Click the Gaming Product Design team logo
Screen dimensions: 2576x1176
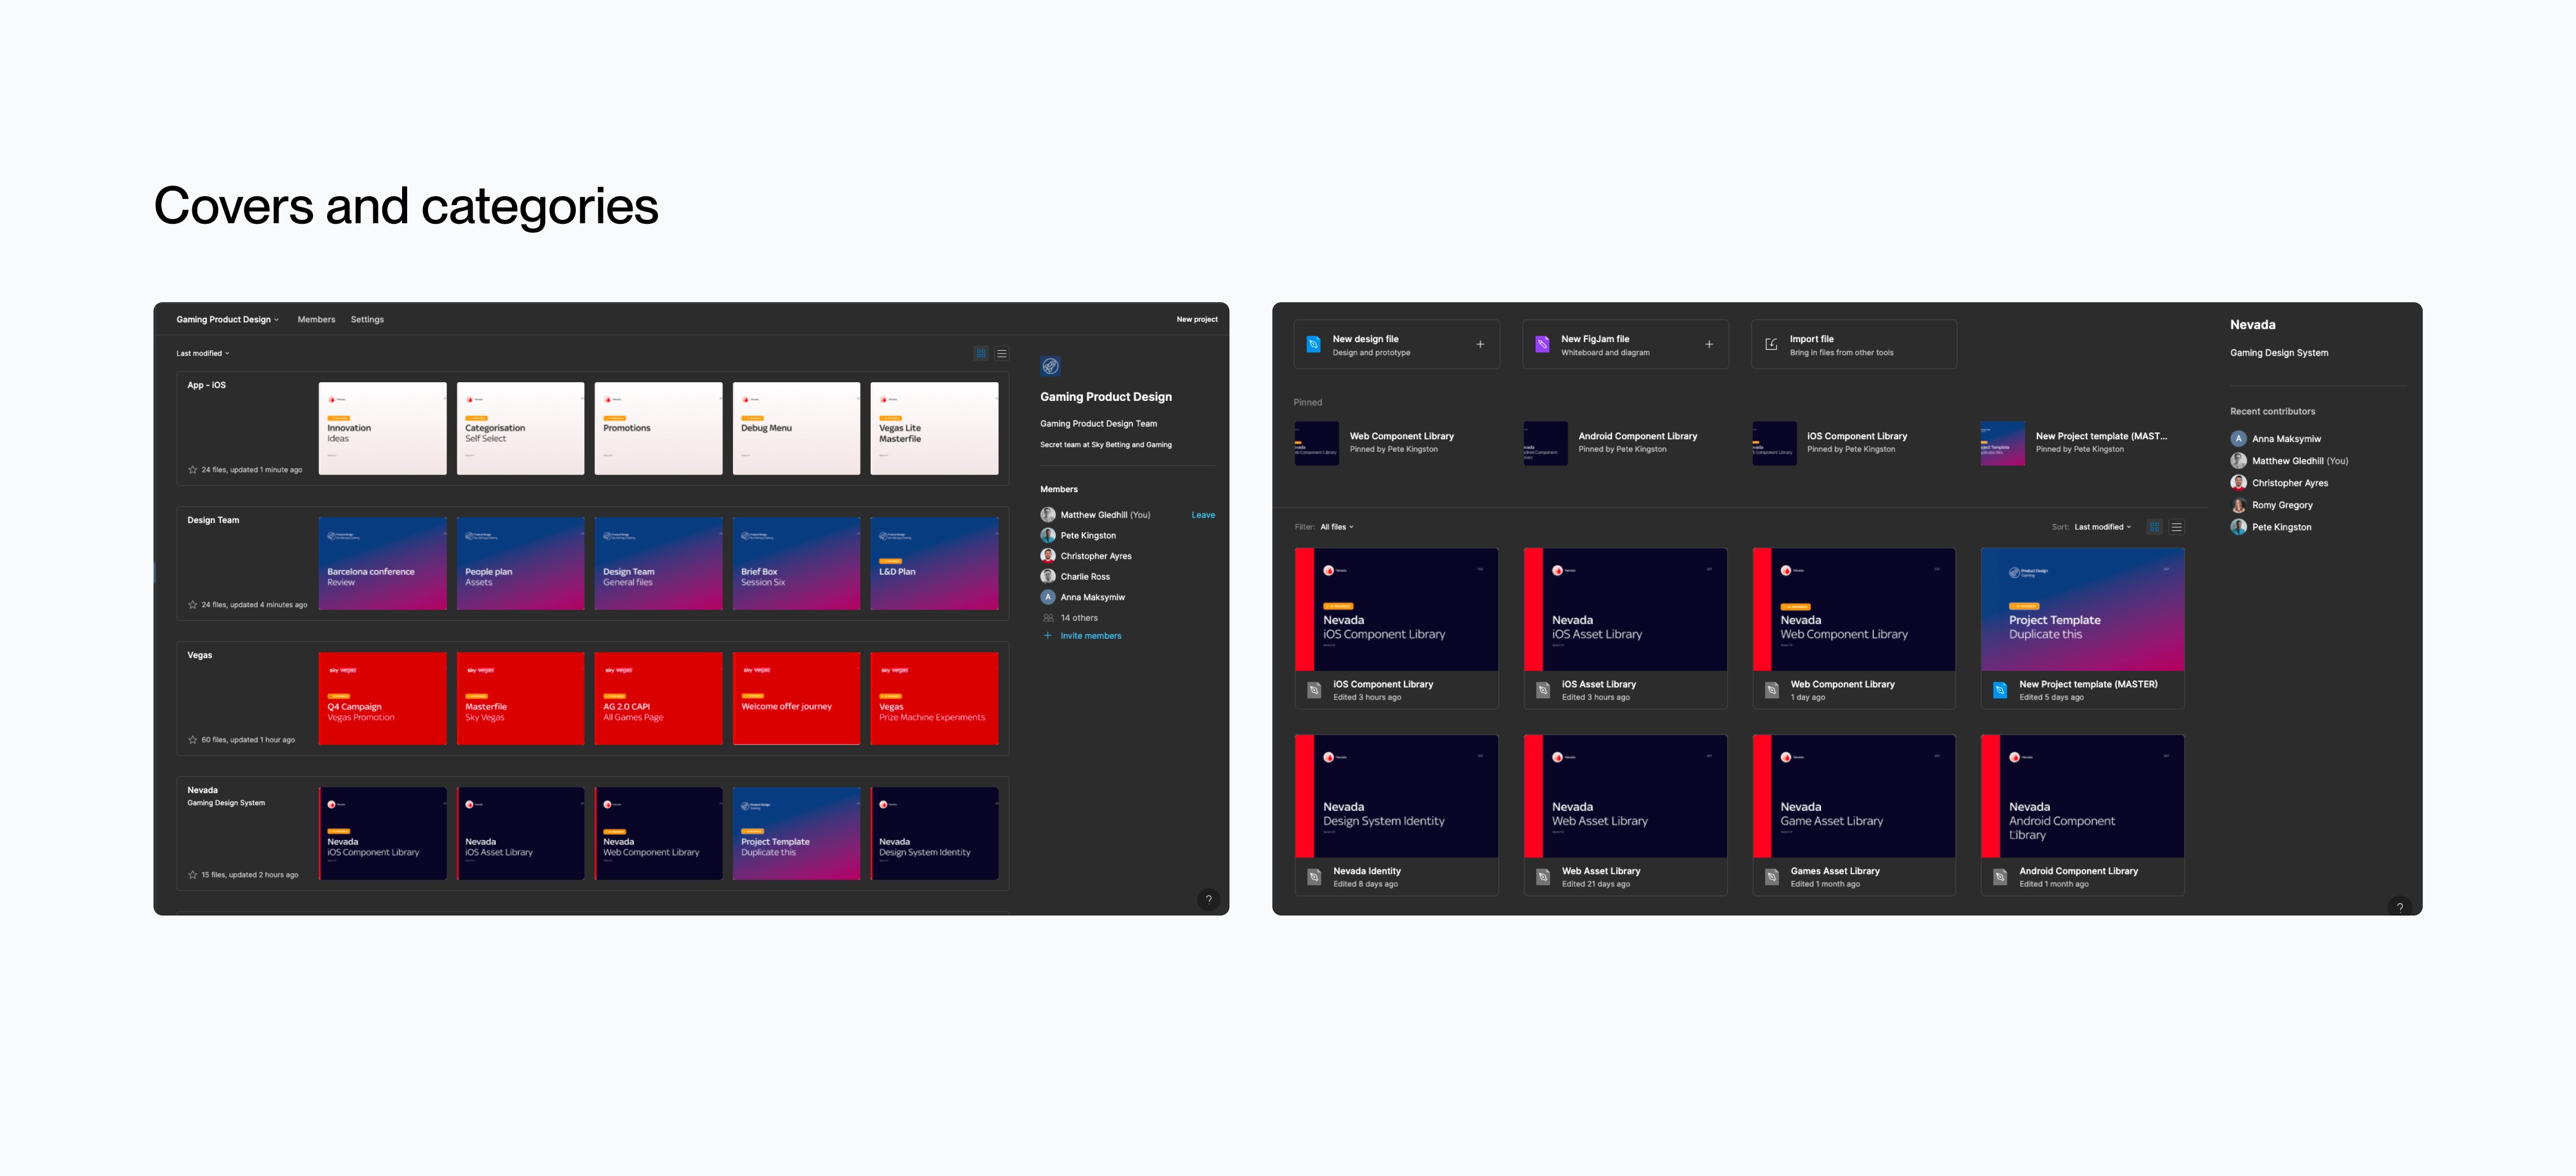pyautogui.click(x=1050, y=366)
